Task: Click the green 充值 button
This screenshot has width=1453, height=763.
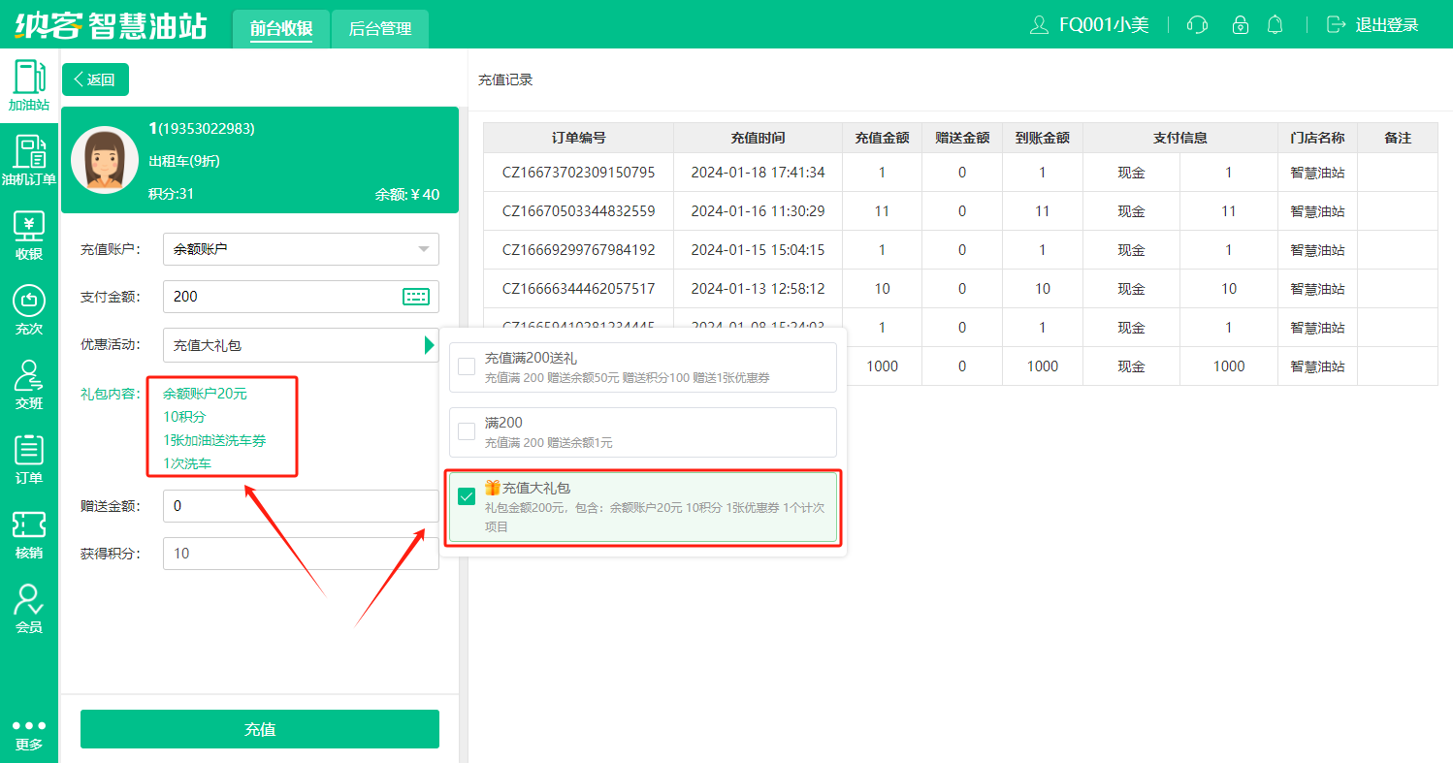Action: 260,729
